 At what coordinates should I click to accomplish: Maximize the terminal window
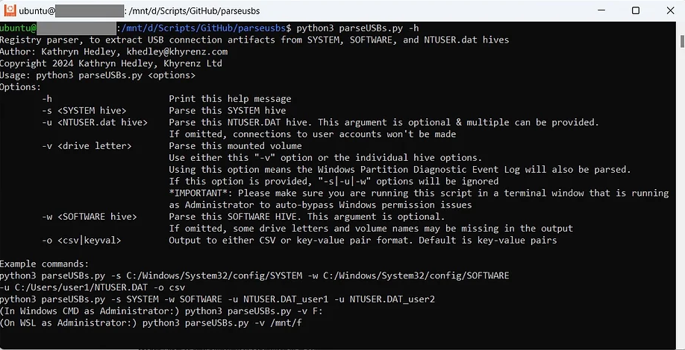[636, 10]
